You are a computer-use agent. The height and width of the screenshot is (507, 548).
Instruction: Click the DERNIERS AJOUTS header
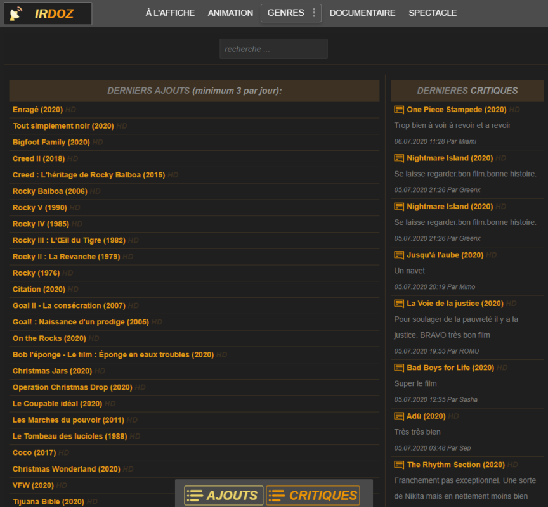tap(194, 91)
